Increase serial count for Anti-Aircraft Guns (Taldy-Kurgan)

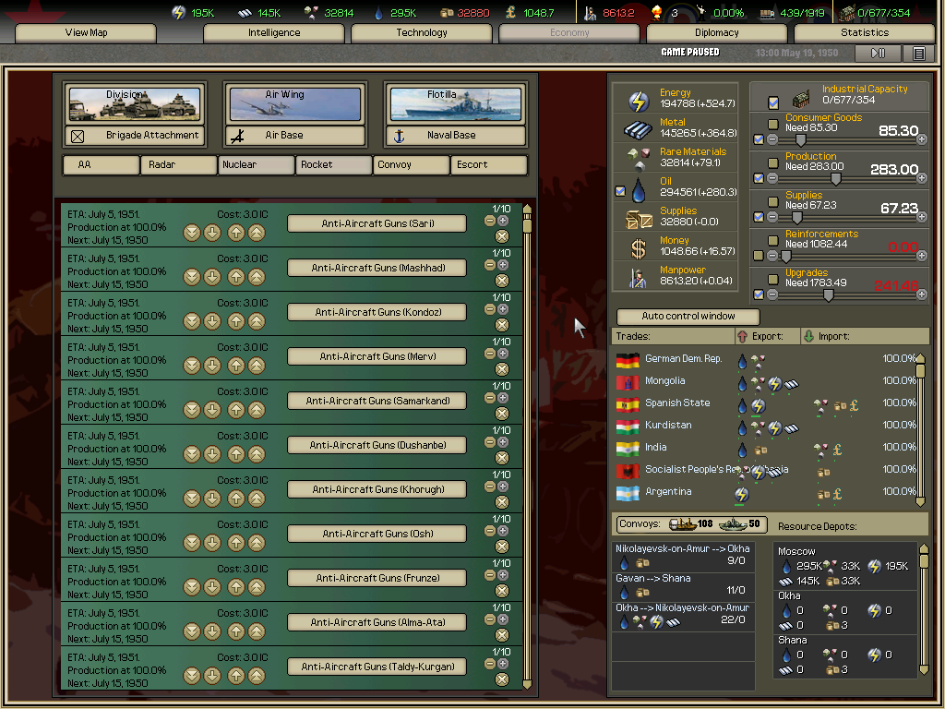503,664
